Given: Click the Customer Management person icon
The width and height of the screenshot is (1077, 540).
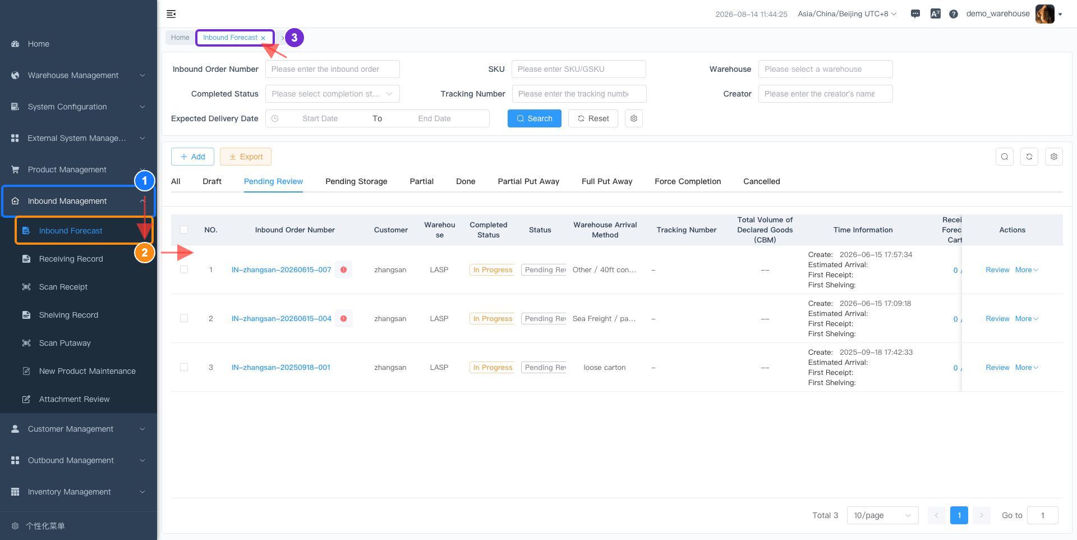Looking at the screenshot, I should point(15,429).
